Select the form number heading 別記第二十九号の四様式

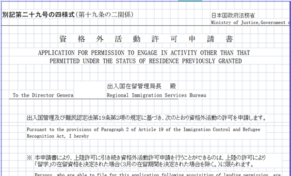click(38, 15)
